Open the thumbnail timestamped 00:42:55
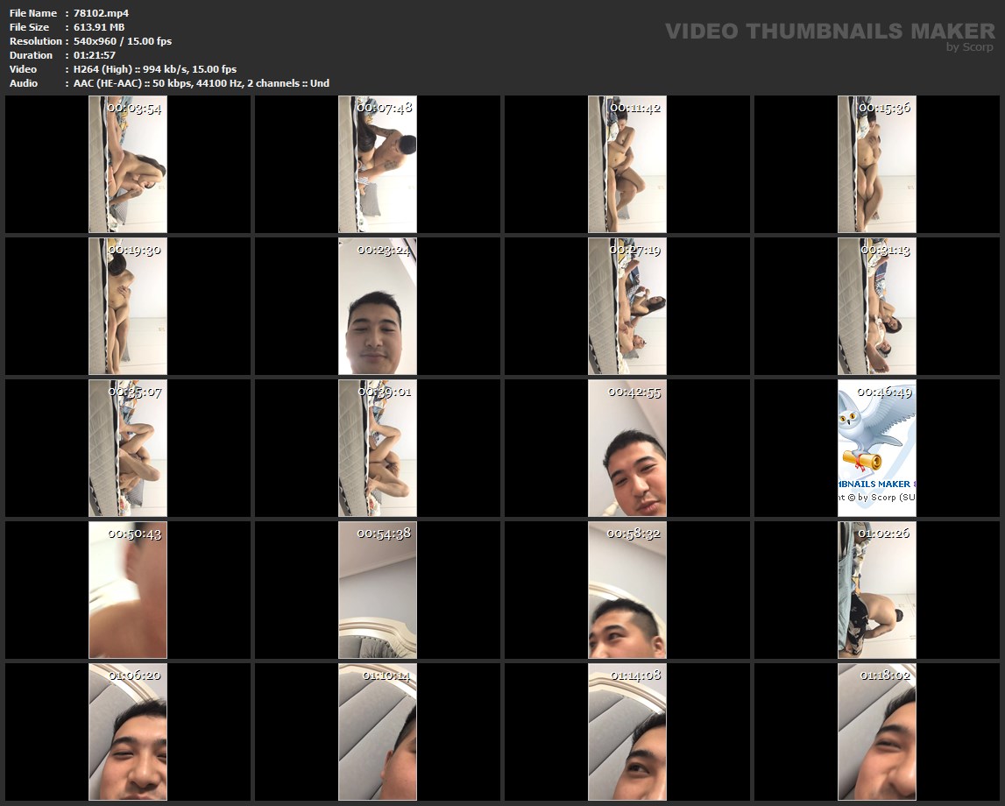Image resolution: width=1005 pixels, height=806 pixels. point(627,449)
